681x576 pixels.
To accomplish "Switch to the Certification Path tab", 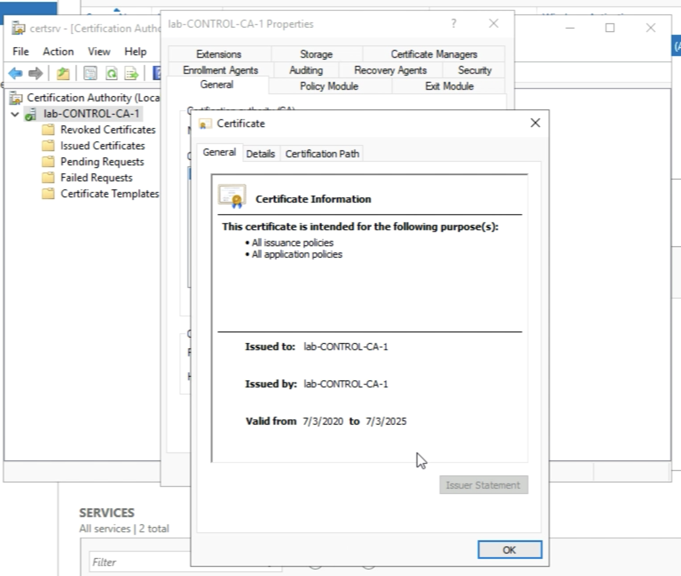I will click(322, 154).
